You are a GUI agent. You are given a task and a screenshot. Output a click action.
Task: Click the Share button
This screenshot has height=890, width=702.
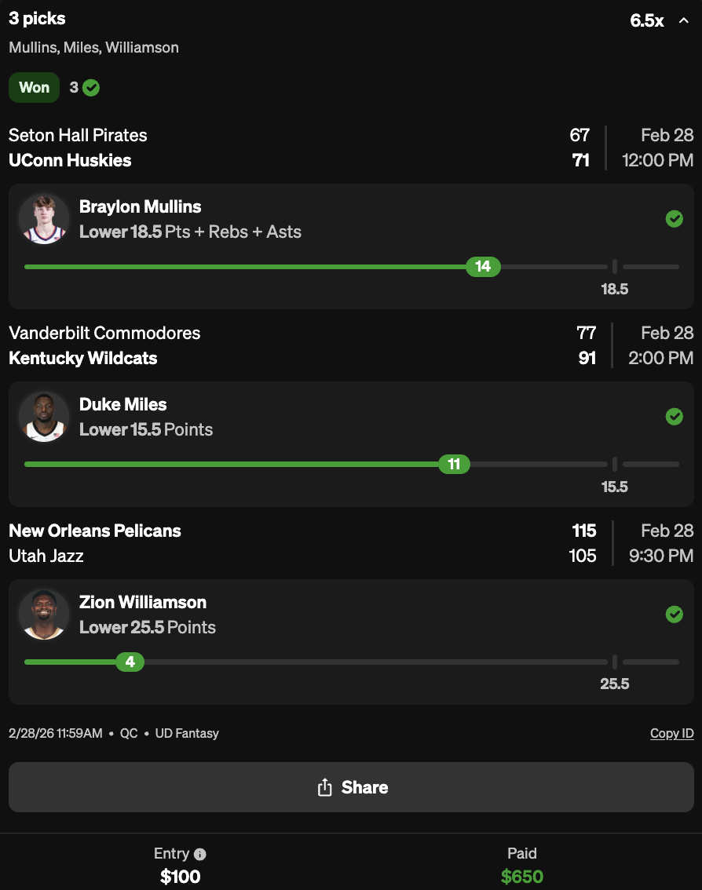(351, 787)
